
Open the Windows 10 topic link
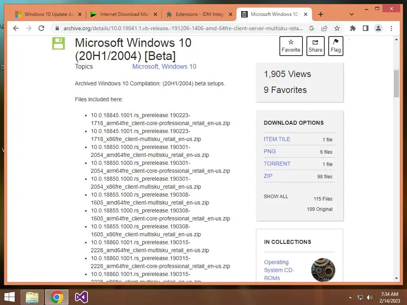pyautogui.click(x=179, y=66)
